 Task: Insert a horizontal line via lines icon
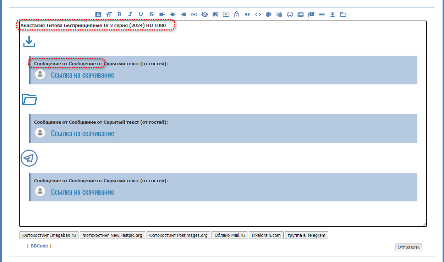click(x=322, y=15)
